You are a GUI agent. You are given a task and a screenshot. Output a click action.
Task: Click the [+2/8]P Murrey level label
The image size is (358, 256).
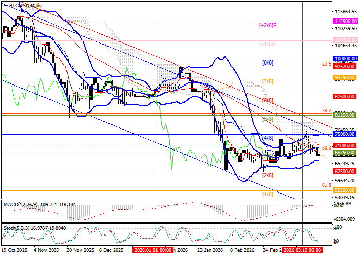(x=267, y=25)
